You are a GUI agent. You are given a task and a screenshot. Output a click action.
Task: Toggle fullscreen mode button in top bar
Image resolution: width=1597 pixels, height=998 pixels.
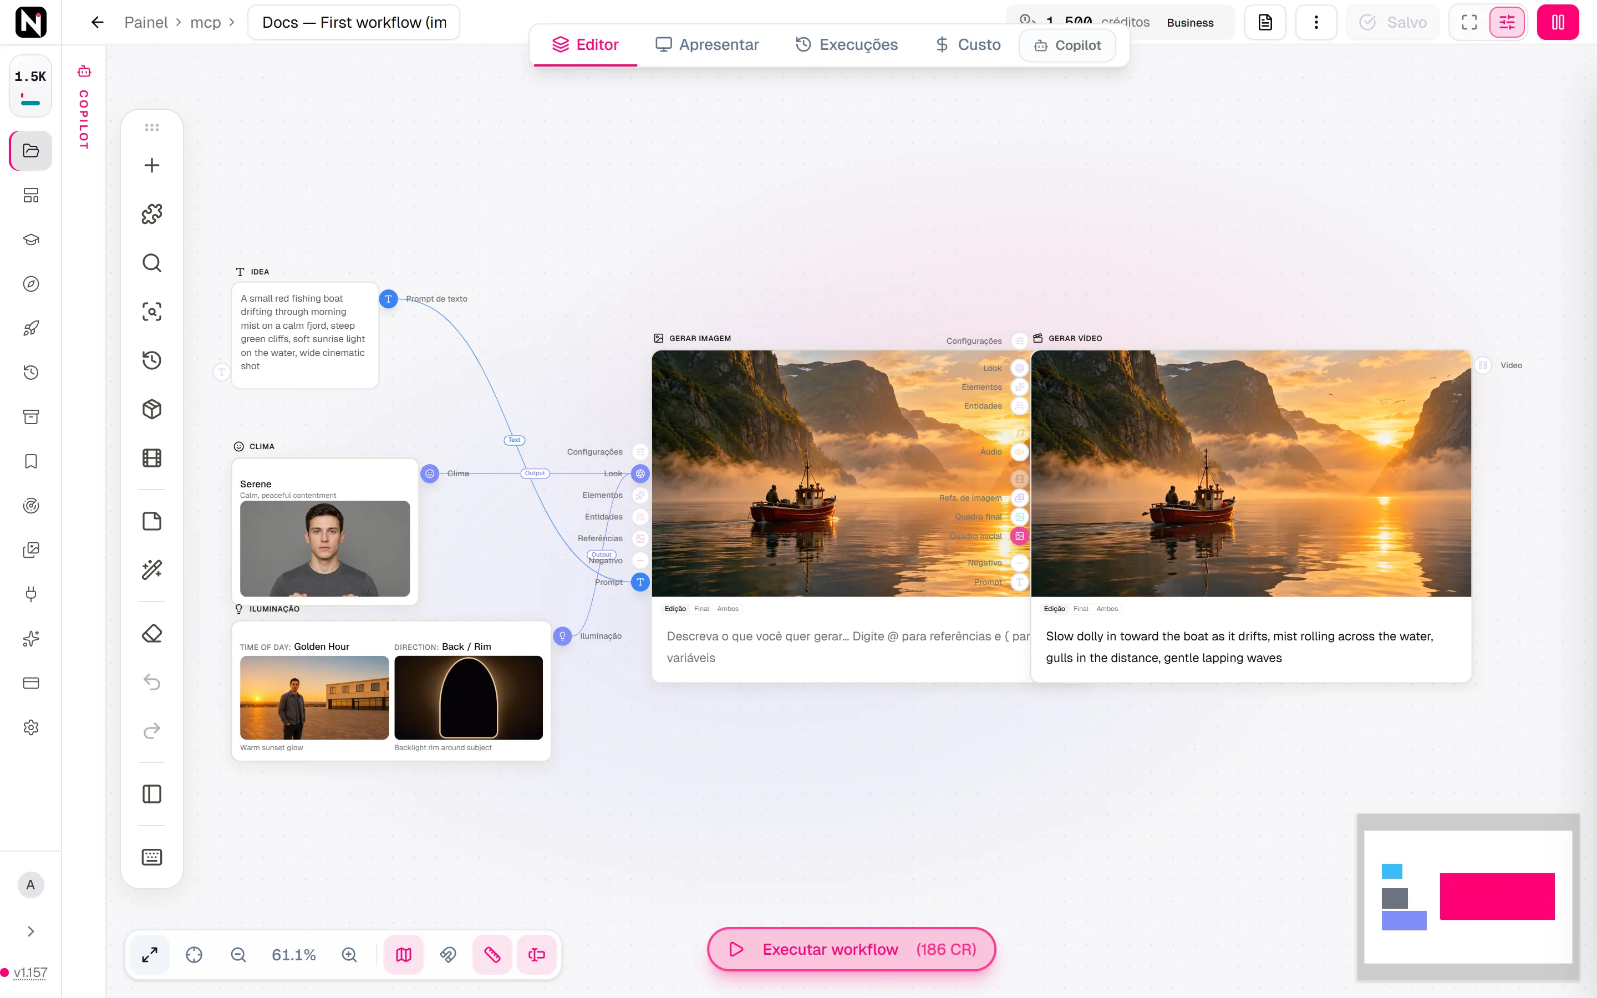tap(1469, 22)
